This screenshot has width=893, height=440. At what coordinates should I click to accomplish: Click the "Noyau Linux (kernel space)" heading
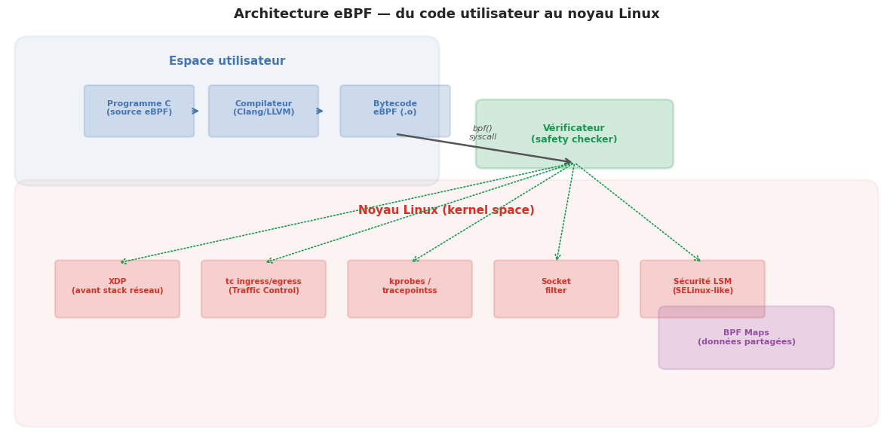447,210
